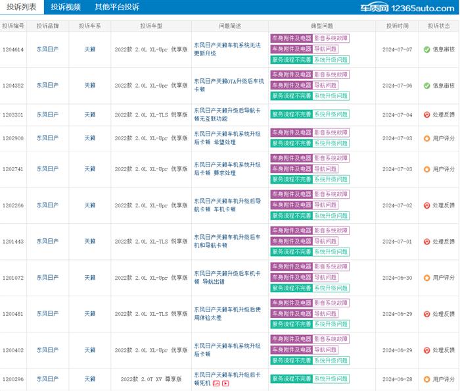Click 信息审核 status in row 1204352
This screenshot has height=391, width=460.
(x=444, y=86)
